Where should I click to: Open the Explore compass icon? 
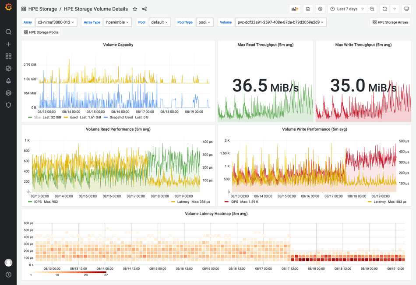[8, 69]
